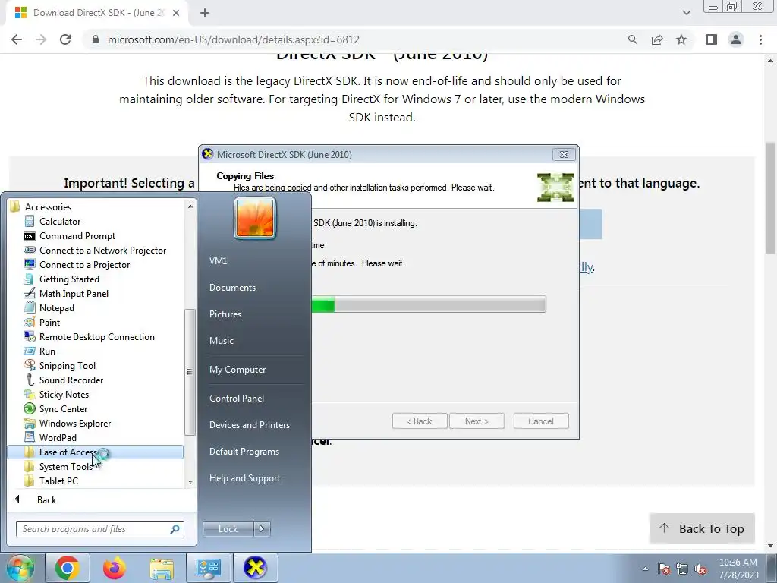Launch Paint from Accessories
The image size is (777, 583).
pos(49,322)
